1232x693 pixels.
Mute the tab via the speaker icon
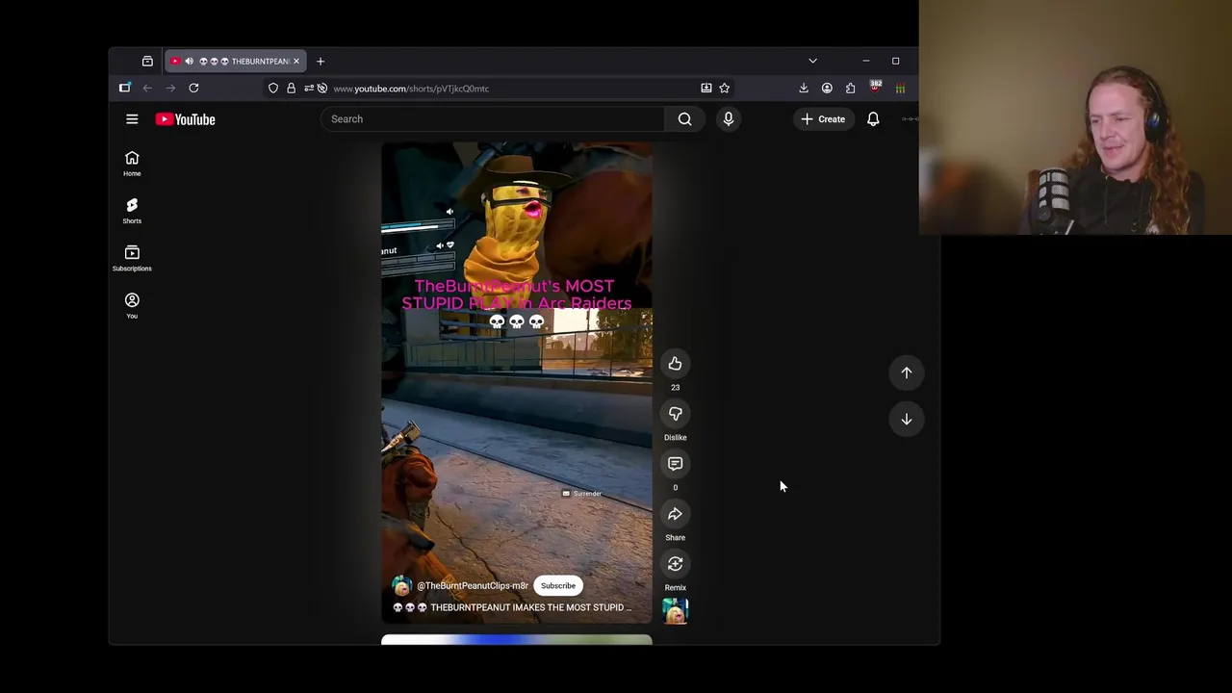click(x=189, y=62)
